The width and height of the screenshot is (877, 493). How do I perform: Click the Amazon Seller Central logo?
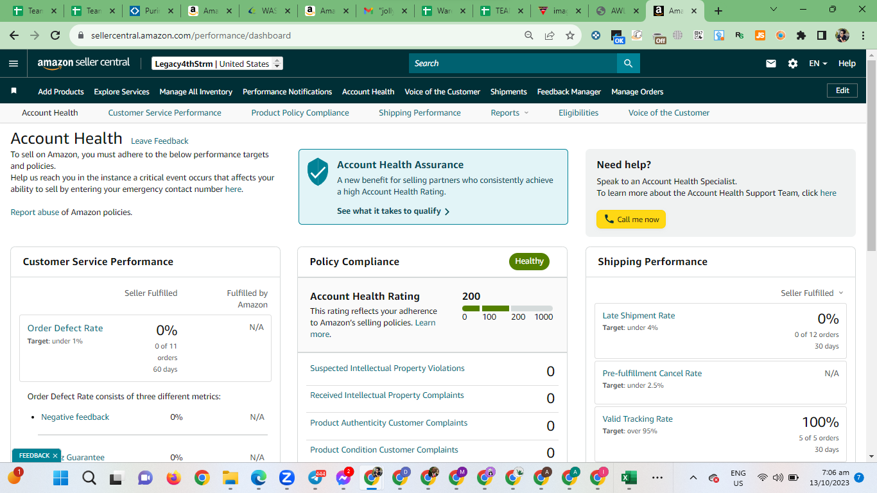click(x=83, y=63)
